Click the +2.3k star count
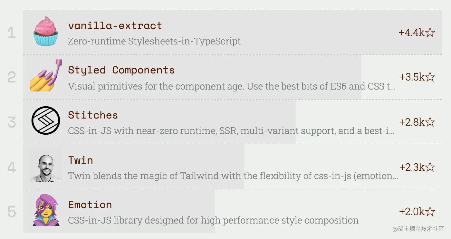 coord(417,167)
